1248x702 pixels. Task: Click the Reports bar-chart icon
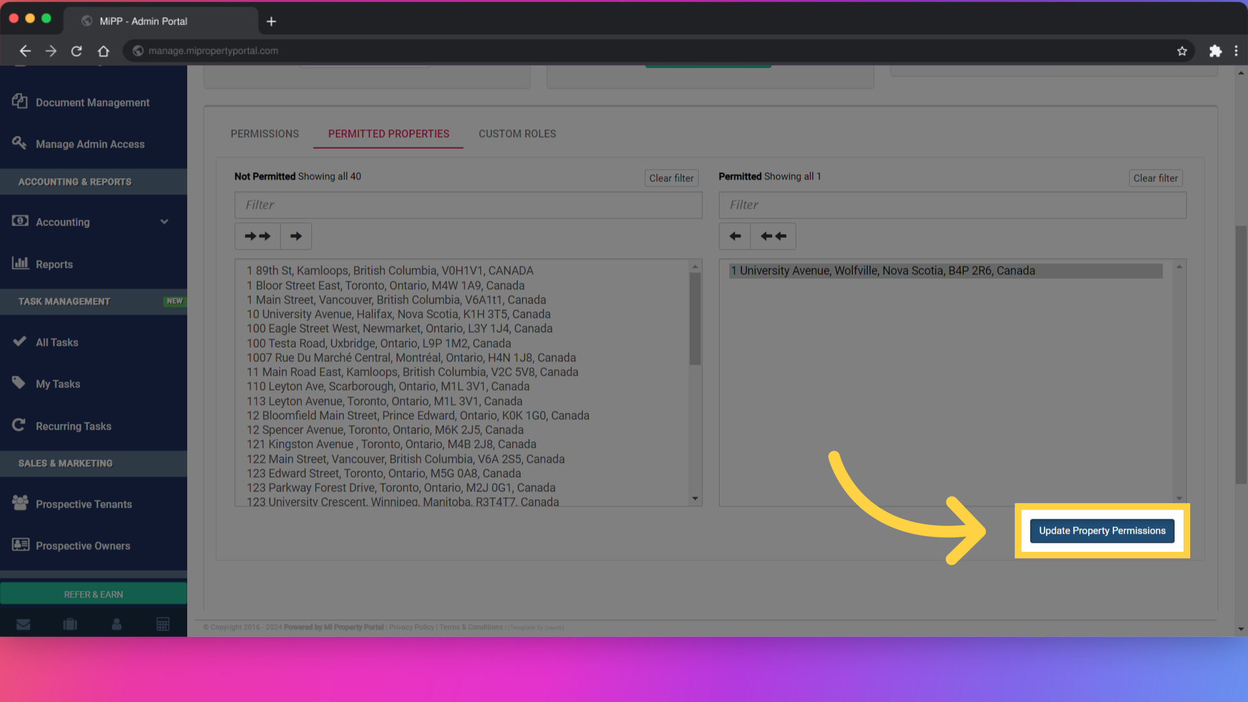[x=20, y=263]
